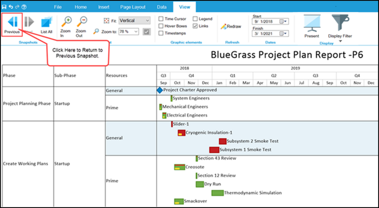Image resolution: width=379 pixels, height=208 pixels.
Task: Enable the Time Cursor checkbox
Action: [161, 19]
